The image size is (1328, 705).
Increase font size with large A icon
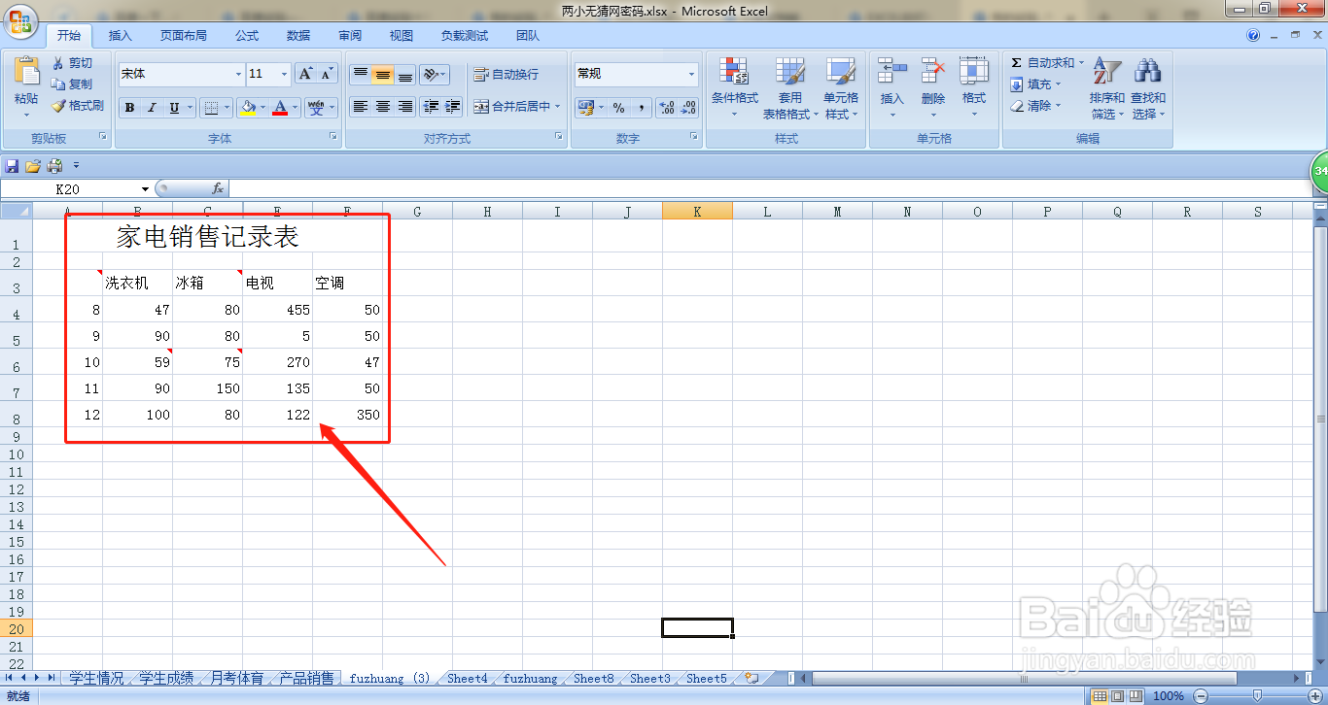pyautogui.click(x=305, y=74)
